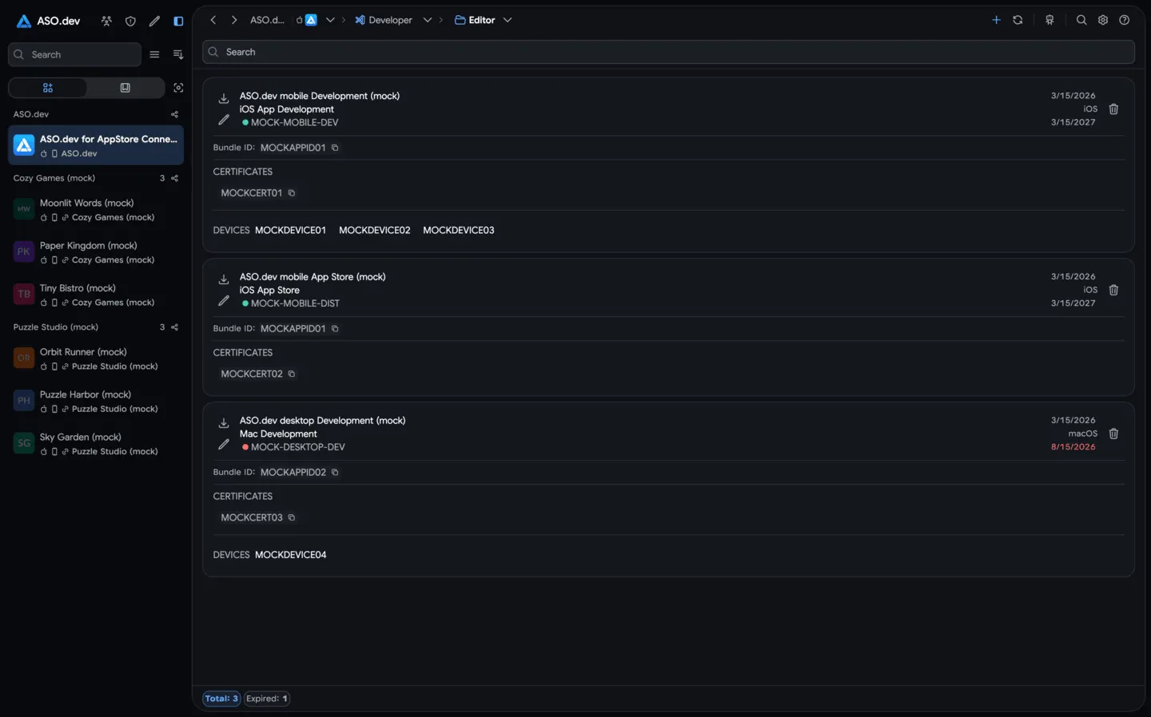
Task: Select Orbit Runner (mock) app in the sidebar
Action: [96, 358]
